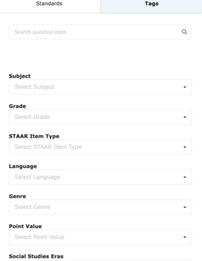
Task: Click the Point Value caret arrow
Action: tap(185, 237)
